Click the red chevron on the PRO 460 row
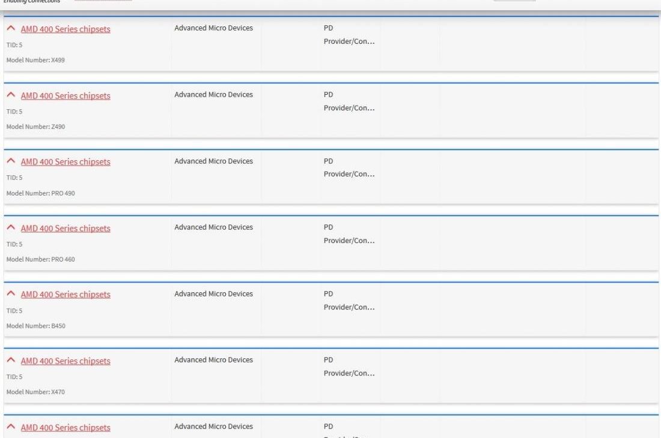Screen dimensions: 661x438 (11, 228)
